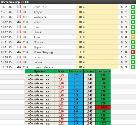Select the Выигрыш column header

103,71
